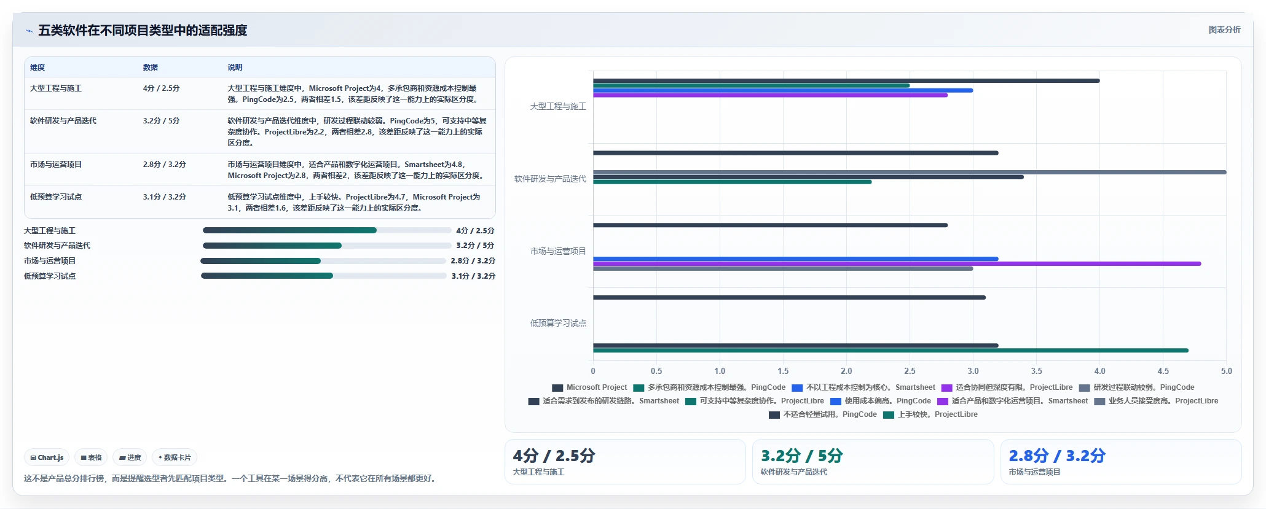The image size is (1266, 509).
Task: Hide the 研发过程联动较弱 legend series
Action: [1136, 387]
